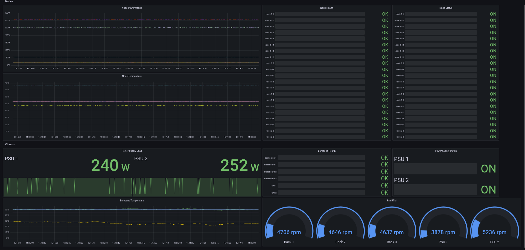Open the Node Power Usage panel title menu
This screenshot has height=250, width=525.
(x=132, y=8)
